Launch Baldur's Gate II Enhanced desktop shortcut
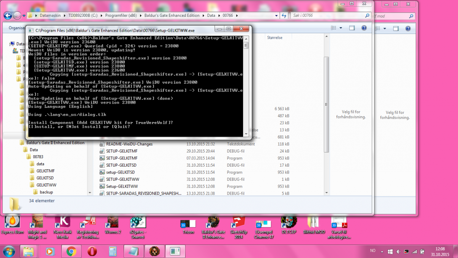The height and width of the screenshot is (258, 458). tap(214, 227)
